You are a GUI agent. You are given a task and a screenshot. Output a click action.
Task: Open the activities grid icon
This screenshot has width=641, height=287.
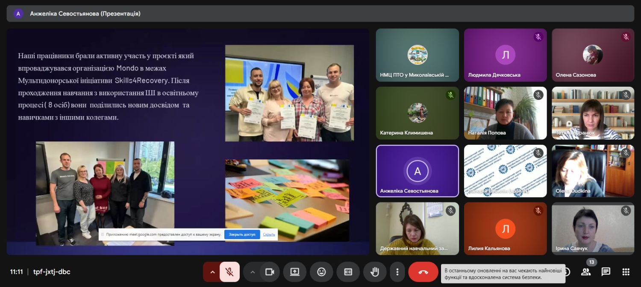coord(626,272)
